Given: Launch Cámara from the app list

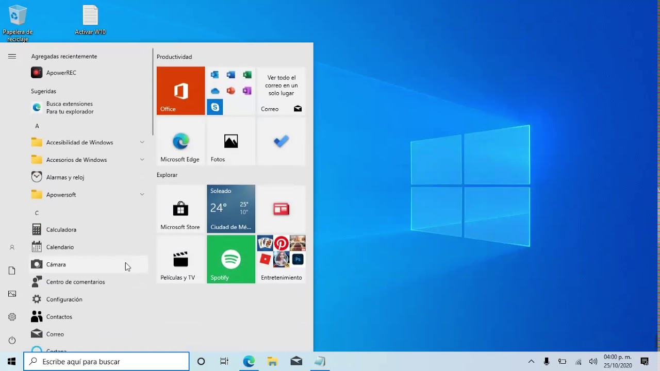Looking at the screenshot, I should point(89,264).
